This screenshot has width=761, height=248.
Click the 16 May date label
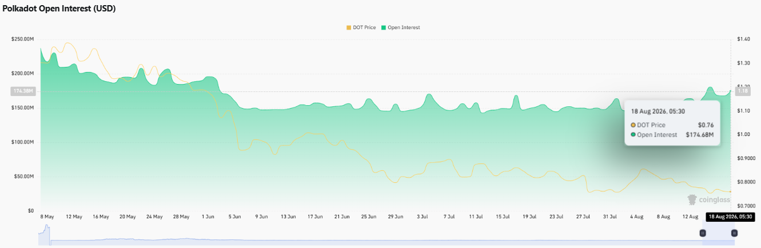(x=101, y=217)
